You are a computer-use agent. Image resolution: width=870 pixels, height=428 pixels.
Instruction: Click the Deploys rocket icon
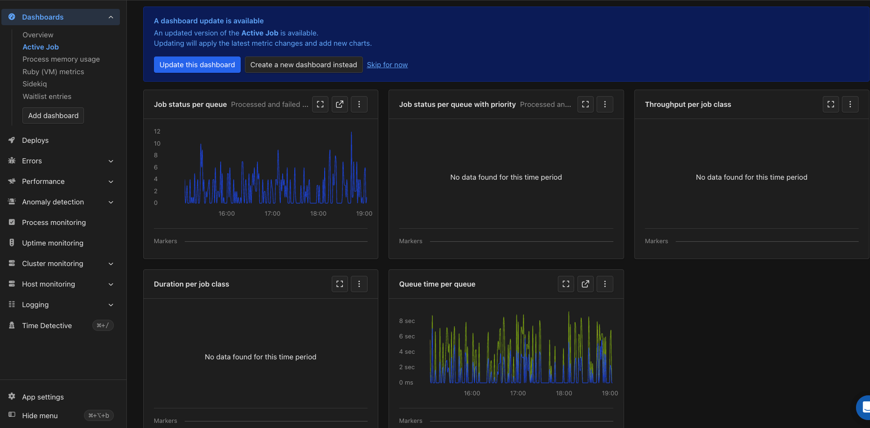click(12, 140)
